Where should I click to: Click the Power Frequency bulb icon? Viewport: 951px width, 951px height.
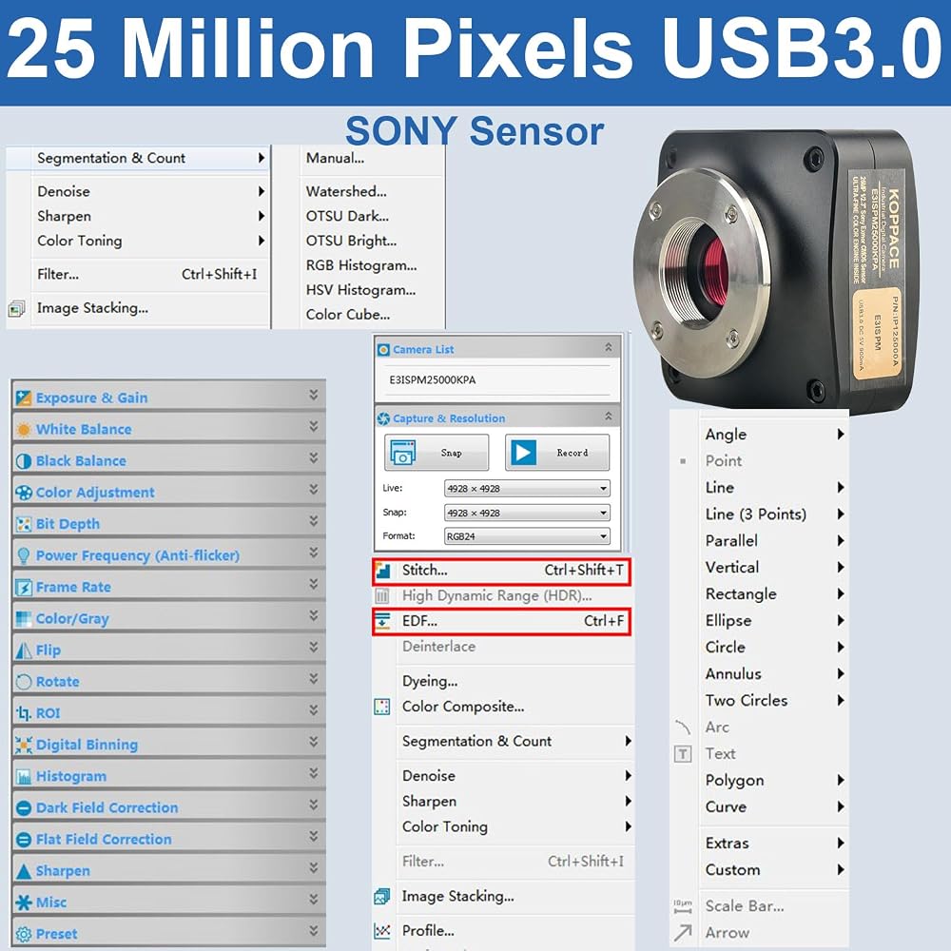[x=24, y=555]
